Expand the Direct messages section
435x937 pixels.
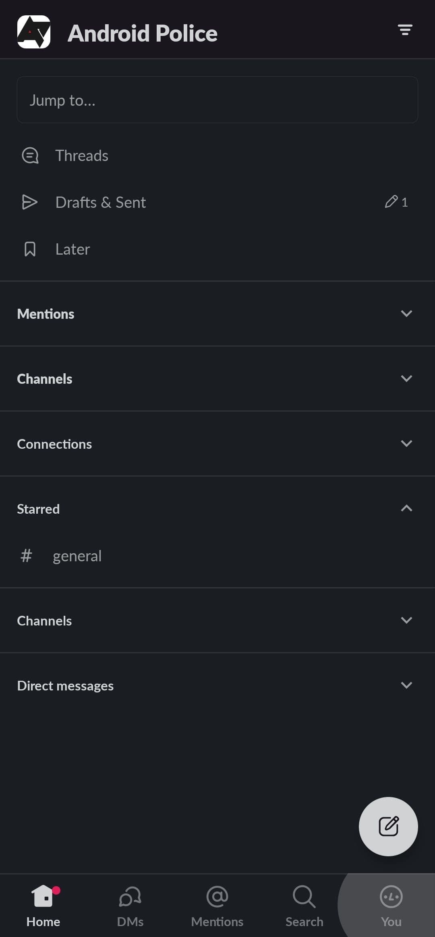click(406, 685)
